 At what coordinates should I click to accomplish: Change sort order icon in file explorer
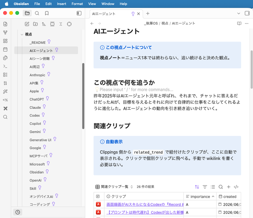click(44, 24)
